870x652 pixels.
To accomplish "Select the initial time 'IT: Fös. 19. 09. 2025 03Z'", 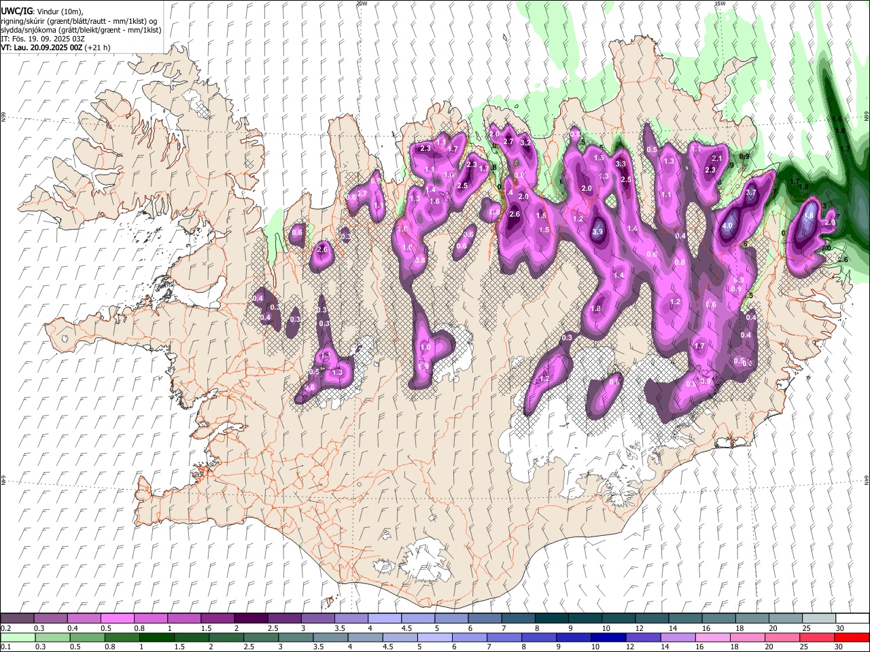I will click(x=41, y=39).
